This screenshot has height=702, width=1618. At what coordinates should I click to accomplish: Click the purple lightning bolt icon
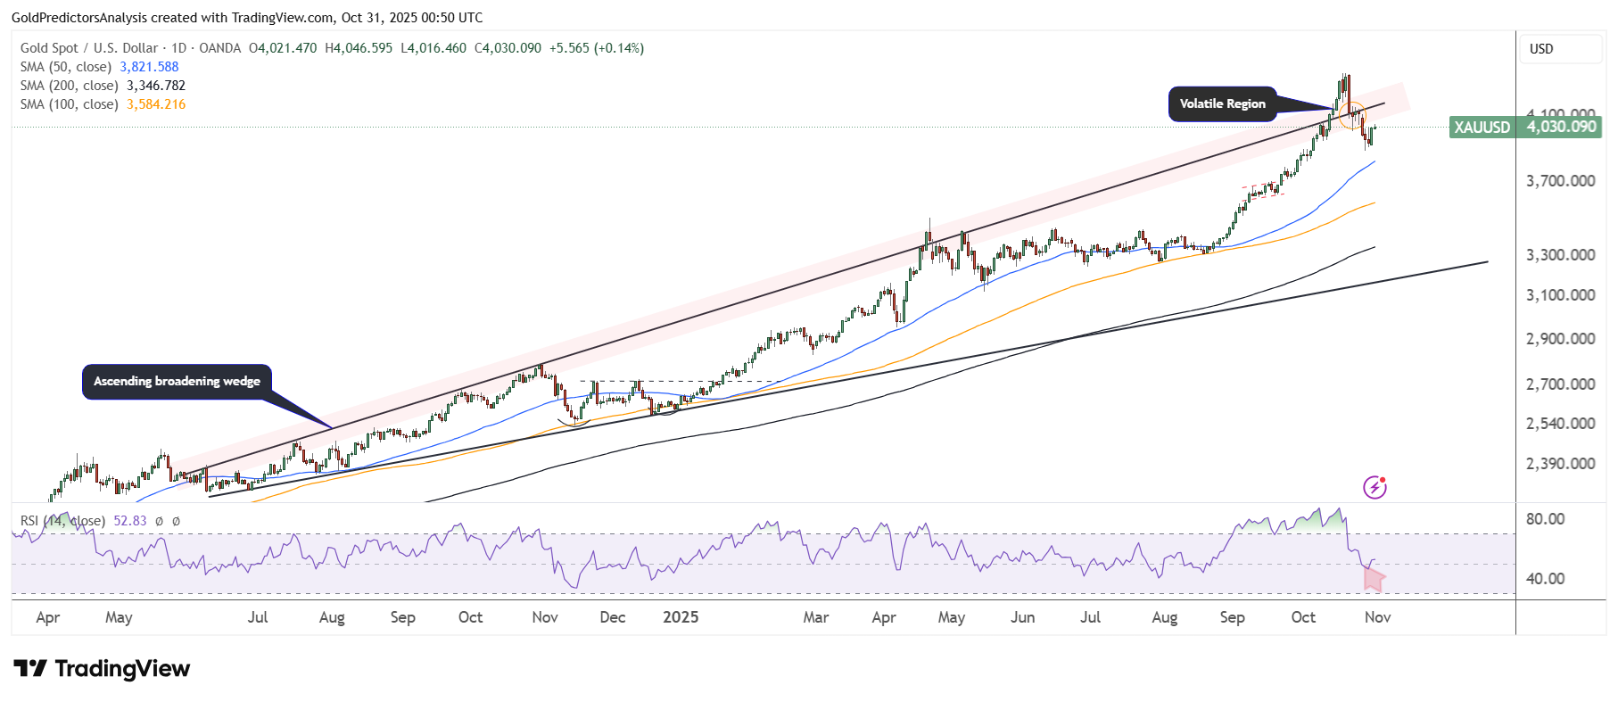1374,487
